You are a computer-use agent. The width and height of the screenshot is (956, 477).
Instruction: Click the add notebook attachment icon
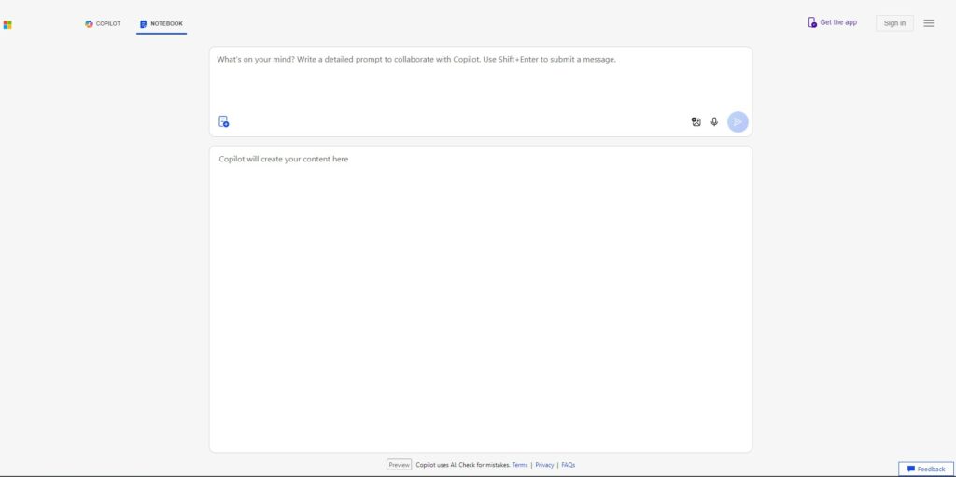pos(224,121)
